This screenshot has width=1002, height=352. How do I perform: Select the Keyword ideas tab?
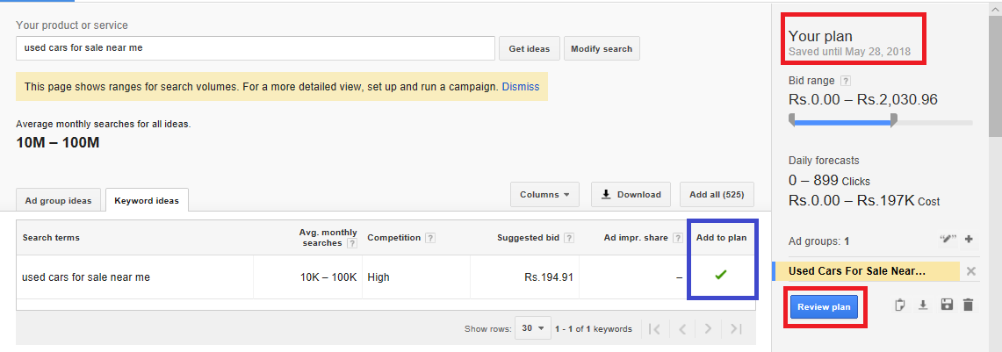[x=147, y=201]
